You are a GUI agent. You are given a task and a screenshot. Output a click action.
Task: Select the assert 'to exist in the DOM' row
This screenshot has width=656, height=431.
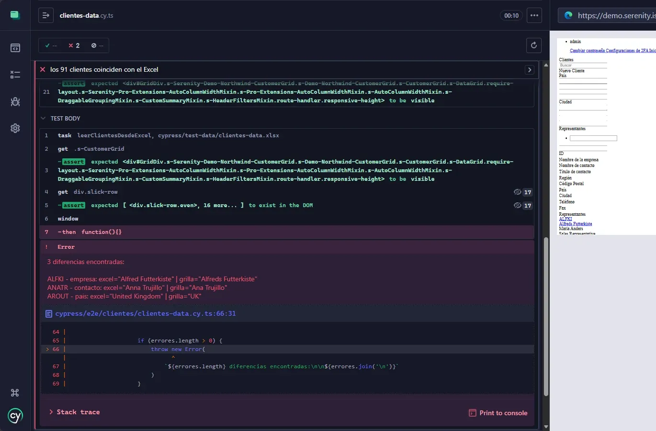coord(286,205)
